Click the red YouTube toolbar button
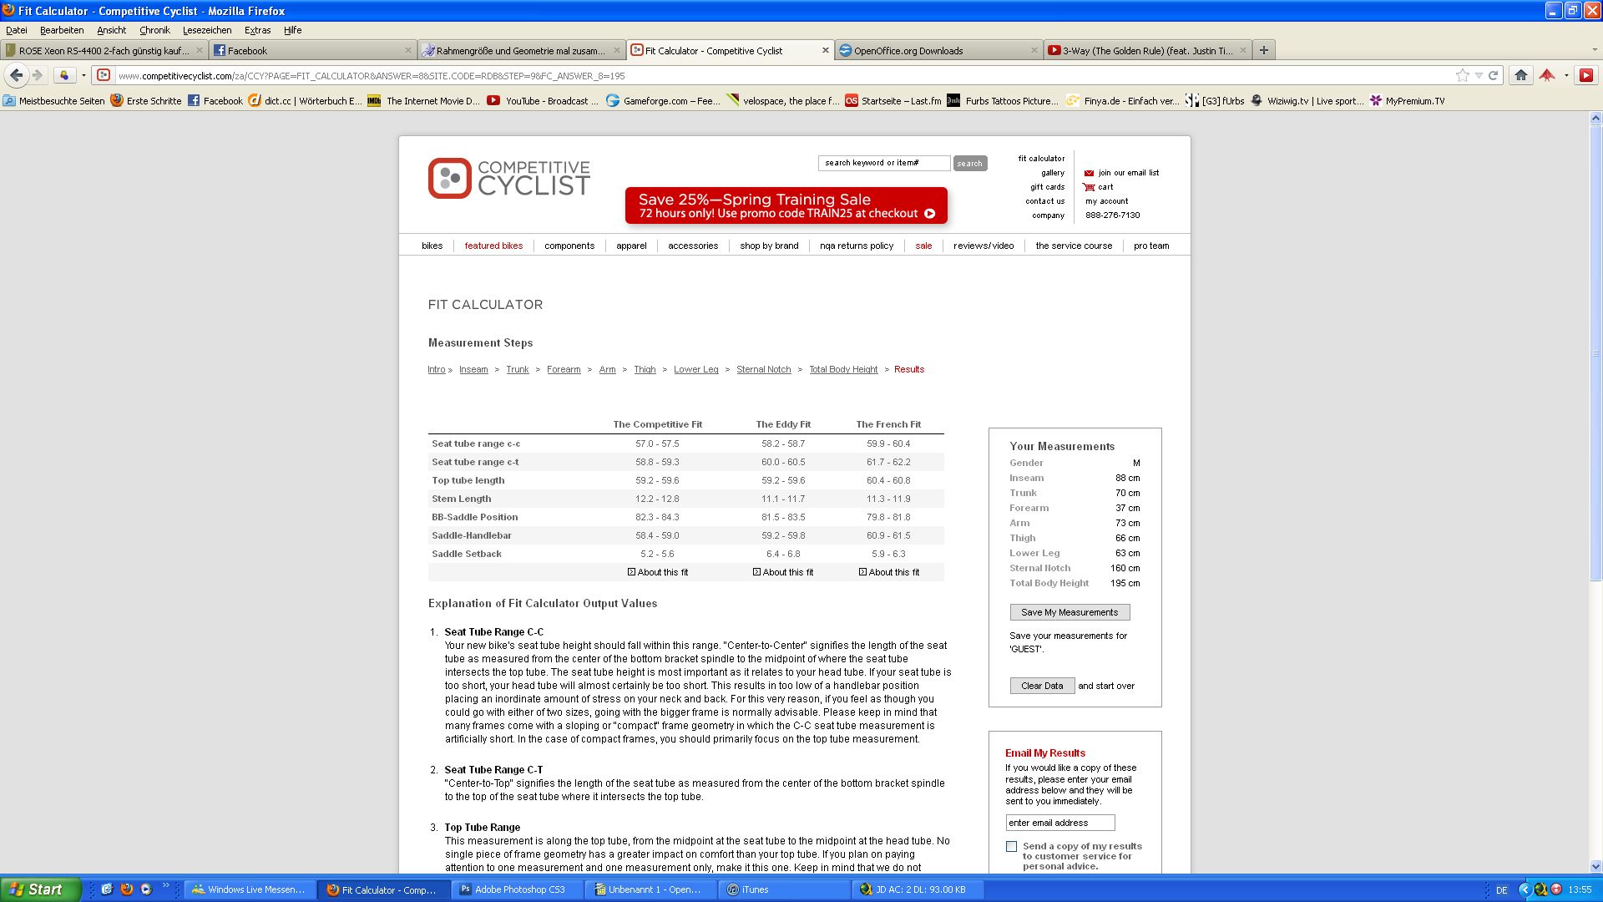Image resolution: width=1603 pixels, height=902 pixels. pos(1586,75)
